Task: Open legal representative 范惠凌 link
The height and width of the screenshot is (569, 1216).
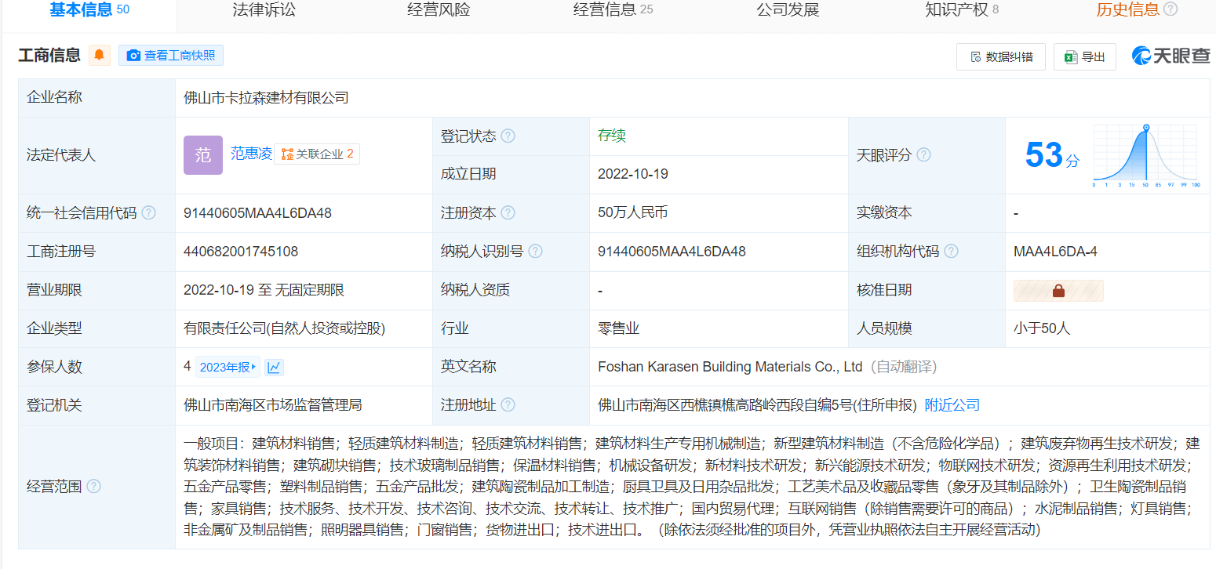Action: click(251, 154)
